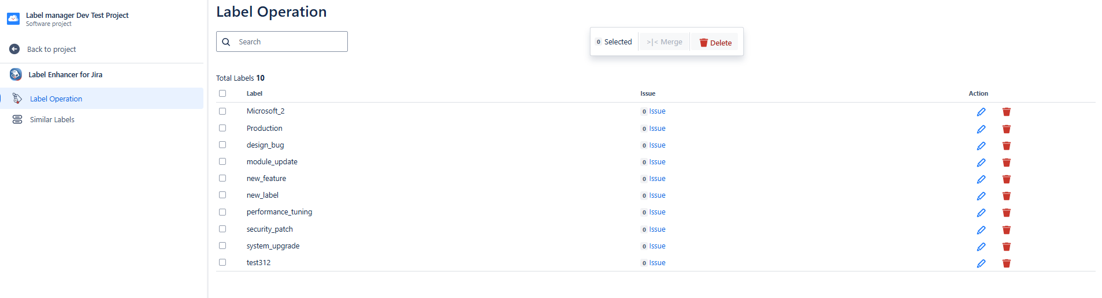Edit the module_update label pencil icon

point(981,163)
